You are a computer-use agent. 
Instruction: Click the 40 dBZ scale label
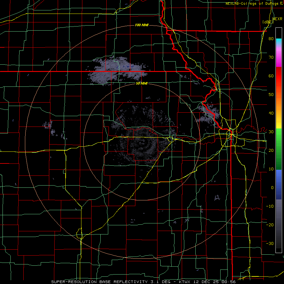click(271, 113)
